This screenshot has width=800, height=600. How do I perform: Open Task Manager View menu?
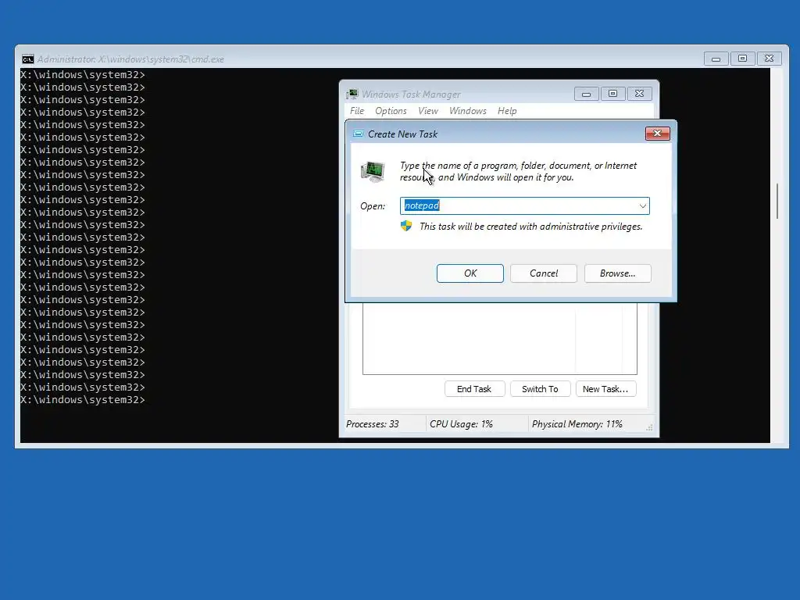[x=427, y=111]
